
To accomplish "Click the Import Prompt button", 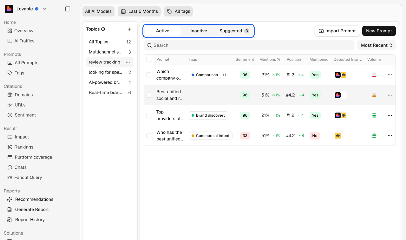I will click(337, 31).
